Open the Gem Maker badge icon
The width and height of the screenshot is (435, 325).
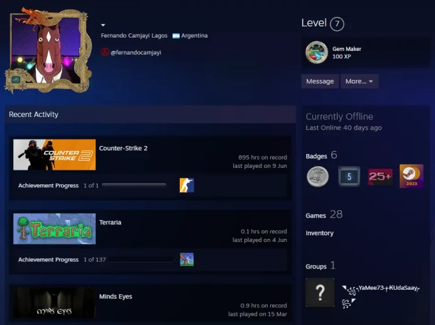pos(317,52)
